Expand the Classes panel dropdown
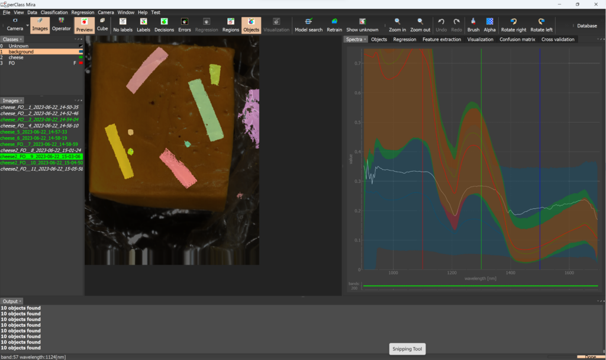 click(x=22, y=40)
